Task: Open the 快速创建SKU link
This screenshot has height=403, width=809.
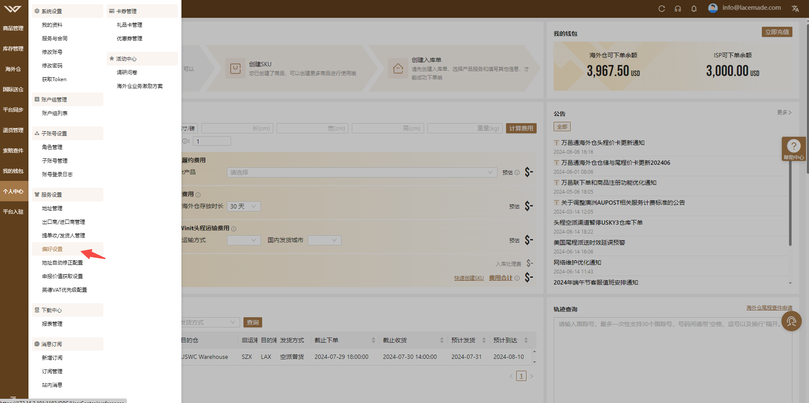Action: pyautogui.click(x=469, y=278)
